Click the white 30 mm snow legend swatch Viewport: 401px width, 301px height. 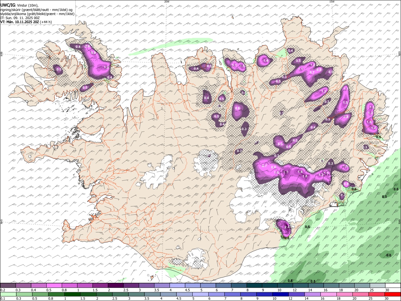tap(393, 286)
